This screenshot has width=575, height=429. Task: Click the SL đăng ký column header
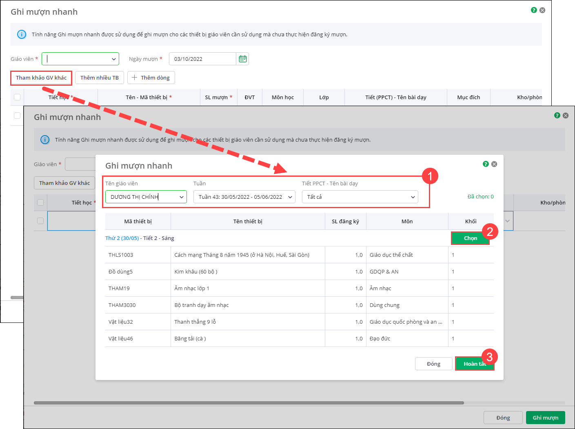click(x=346, y=221)
